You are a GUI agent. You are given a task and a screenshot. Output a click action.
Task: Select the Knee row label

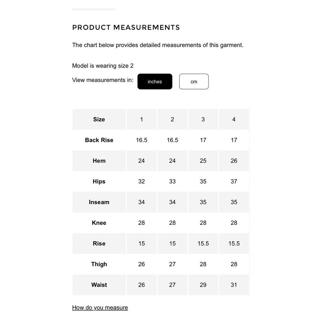coord(99,223)
